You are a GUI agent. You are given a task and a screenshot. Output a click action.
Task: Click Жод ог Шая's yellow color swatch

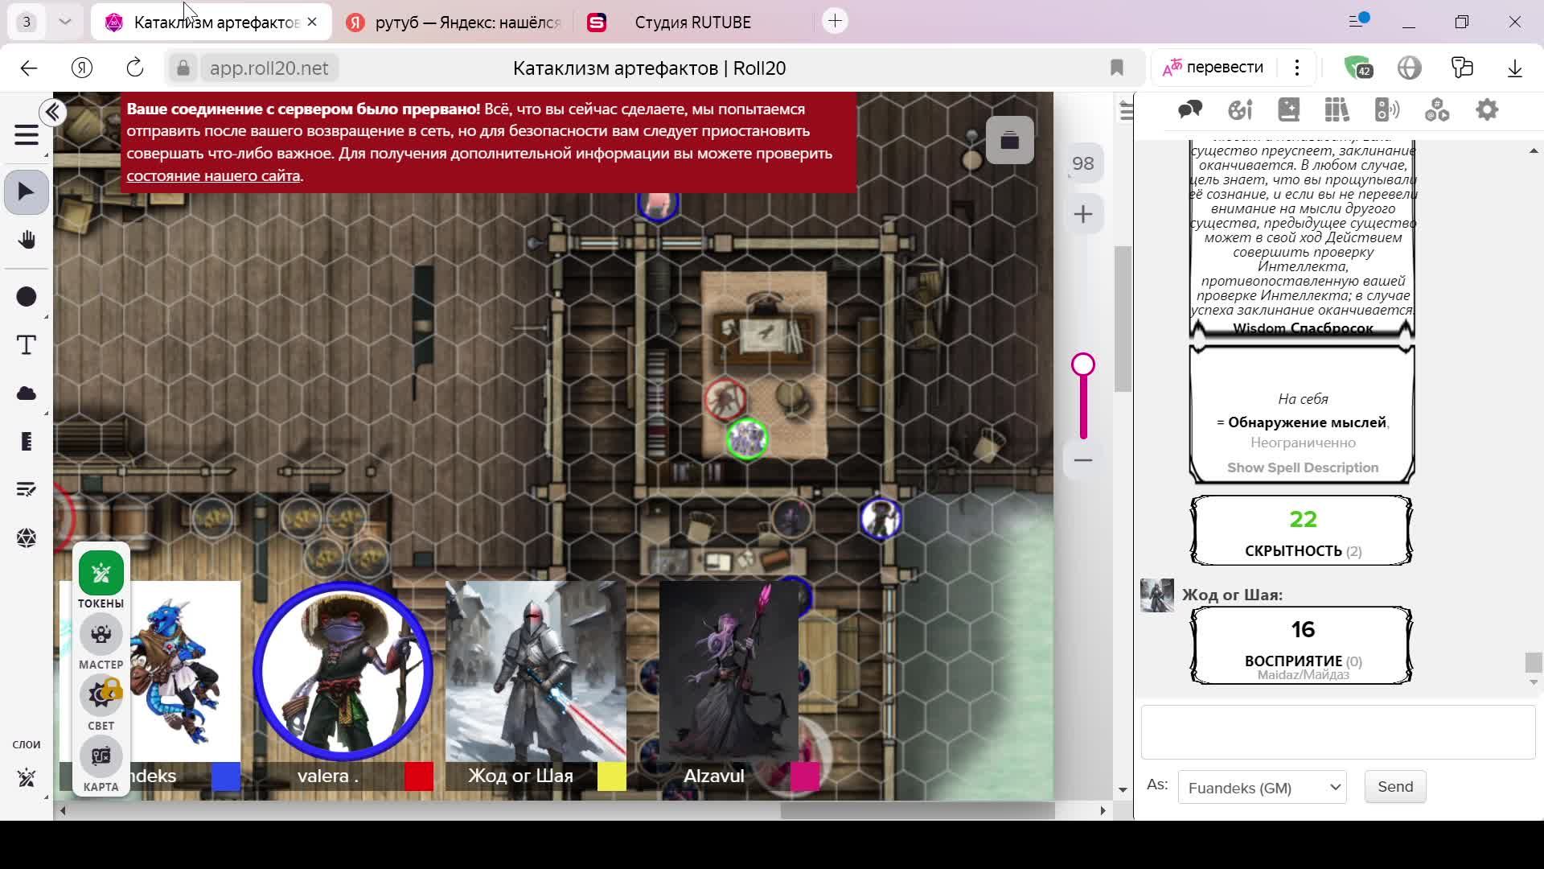click(x=612, y=776)
